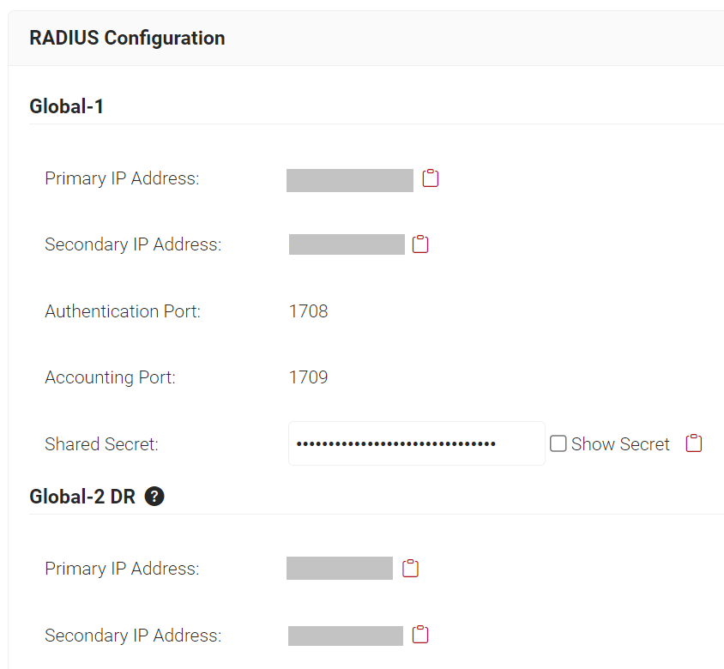Copy the Global-1 Secondary IP Address
The height and width of the screenshot is (669, 724).
tap(420, 244)
